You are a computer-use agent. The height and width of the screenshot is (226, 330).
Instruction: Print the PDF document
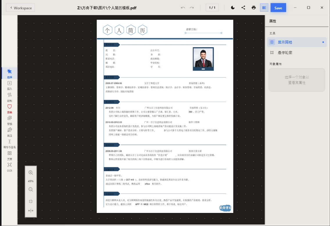[x=254, y=8]
